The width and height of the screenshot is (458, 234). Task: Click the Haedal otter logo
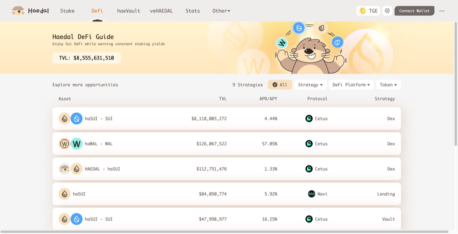coord(18,11)
